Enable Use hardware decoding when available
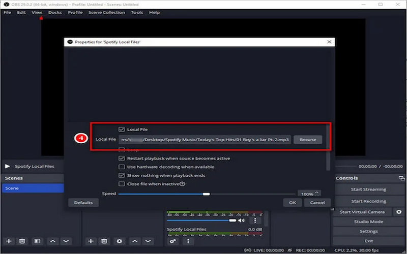Viewport: 407px width, 254px height. pos(122,167)
